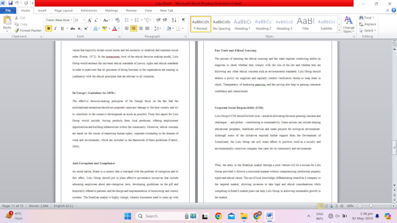This screenshot has height=223, width=397.
Task: Open the font size dropdown
Action: (84, 20)
